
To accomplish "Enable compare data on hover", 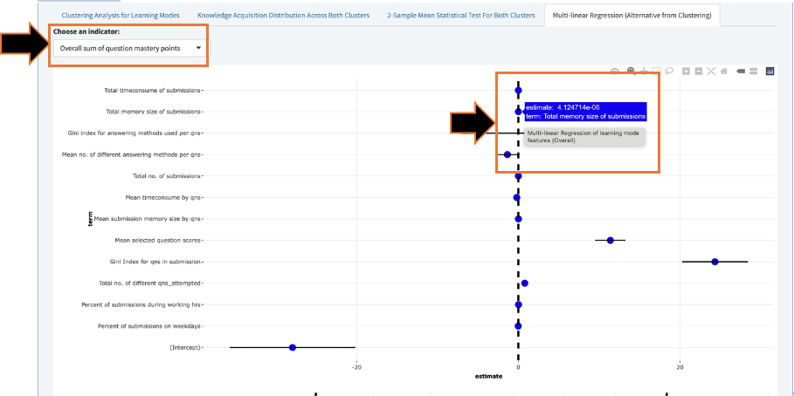I will [753, 71].
